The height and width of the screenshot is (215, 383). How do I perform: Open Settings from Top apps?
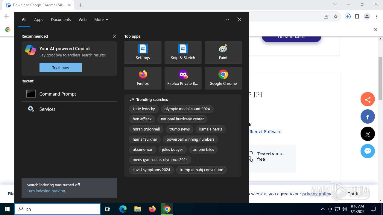[143, 53]
